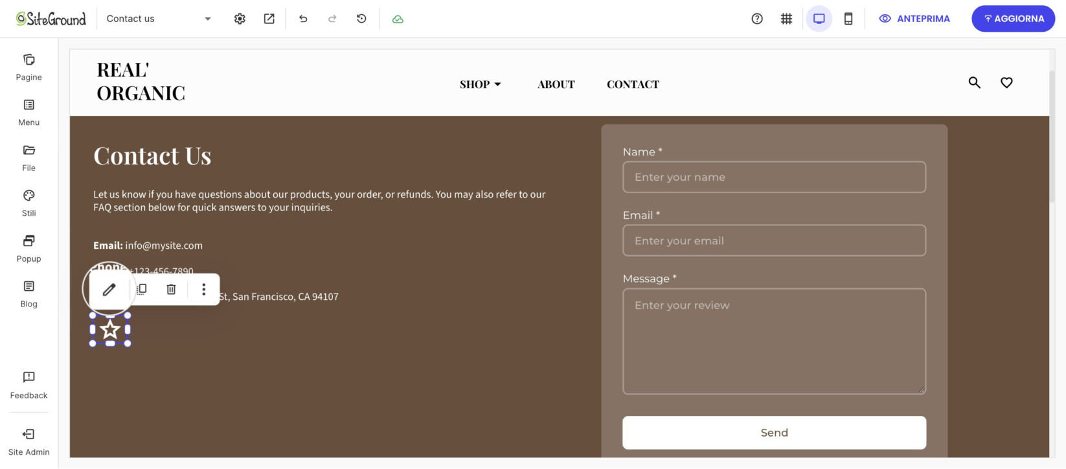This screenshot has height=469, width=1066.
Task: Open the help question mark icon
Action: click(757, 19)
